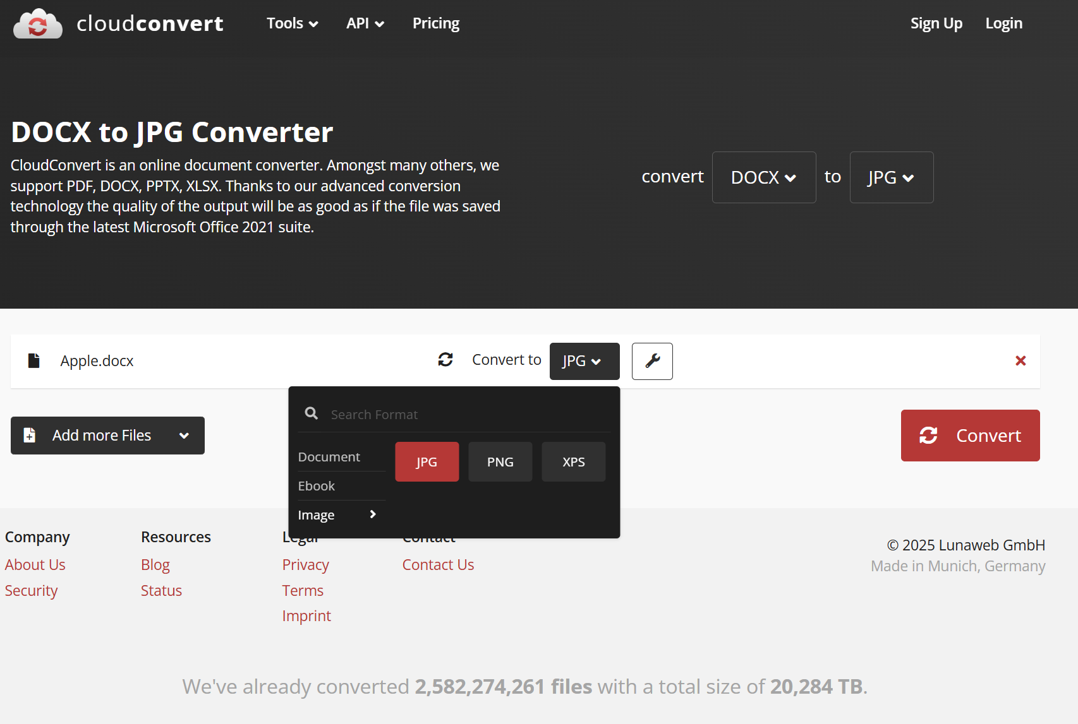Choose PNG as output format
The image size is (1078, 724).
(500, 462)
